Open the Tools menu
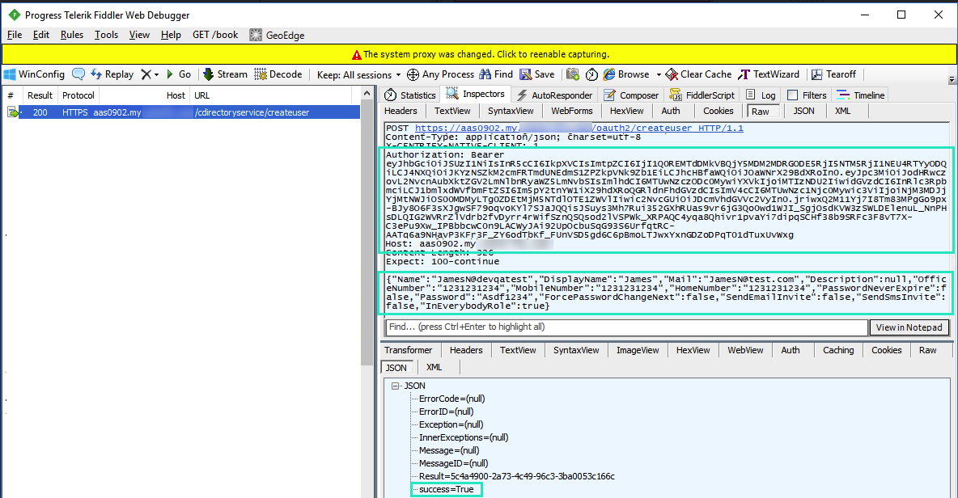 tap(106, 35)
